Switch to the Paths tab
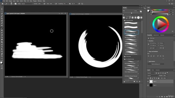This screenshot has height=98, width=175. [x=153, y=70]
